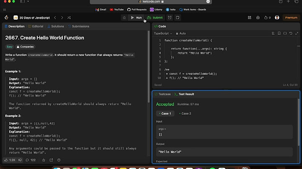
Task: Open the notes icon beside the timer
Action: (x=177, y=18)
